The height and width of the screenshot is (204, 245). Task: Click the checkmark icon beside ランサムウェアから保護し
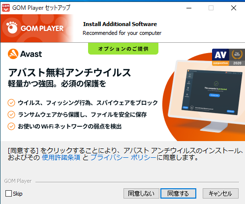11,115
